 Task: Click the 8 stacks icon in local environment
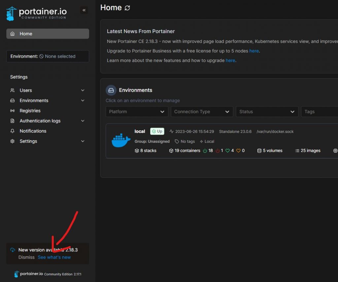[x=137, y=151]
